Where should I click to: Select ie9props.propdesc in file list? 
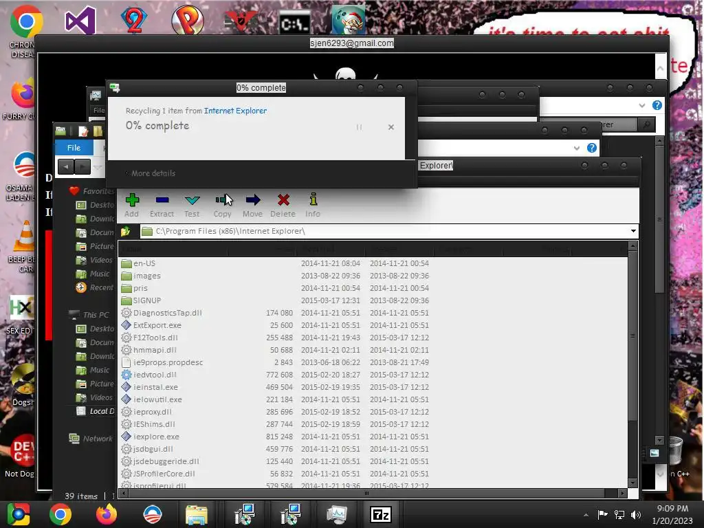(x=168, y=362)
